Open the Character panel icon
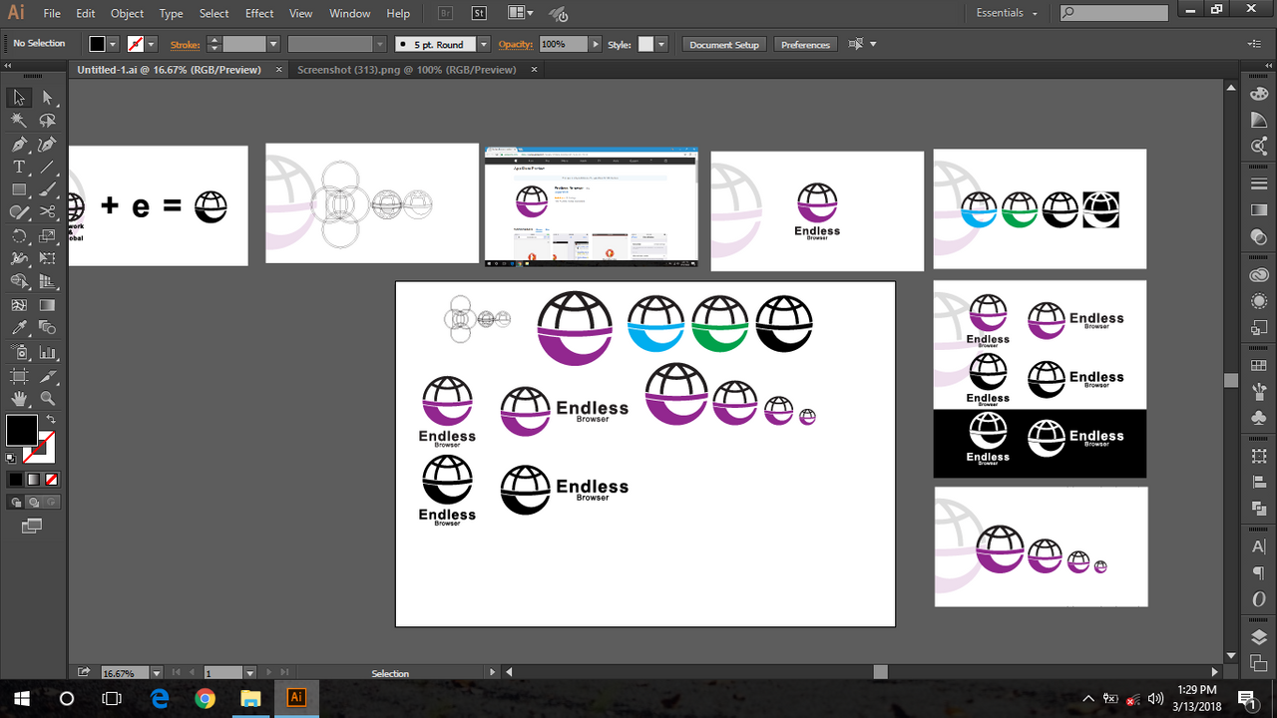1277x718 pixels. click(1259, 547)
